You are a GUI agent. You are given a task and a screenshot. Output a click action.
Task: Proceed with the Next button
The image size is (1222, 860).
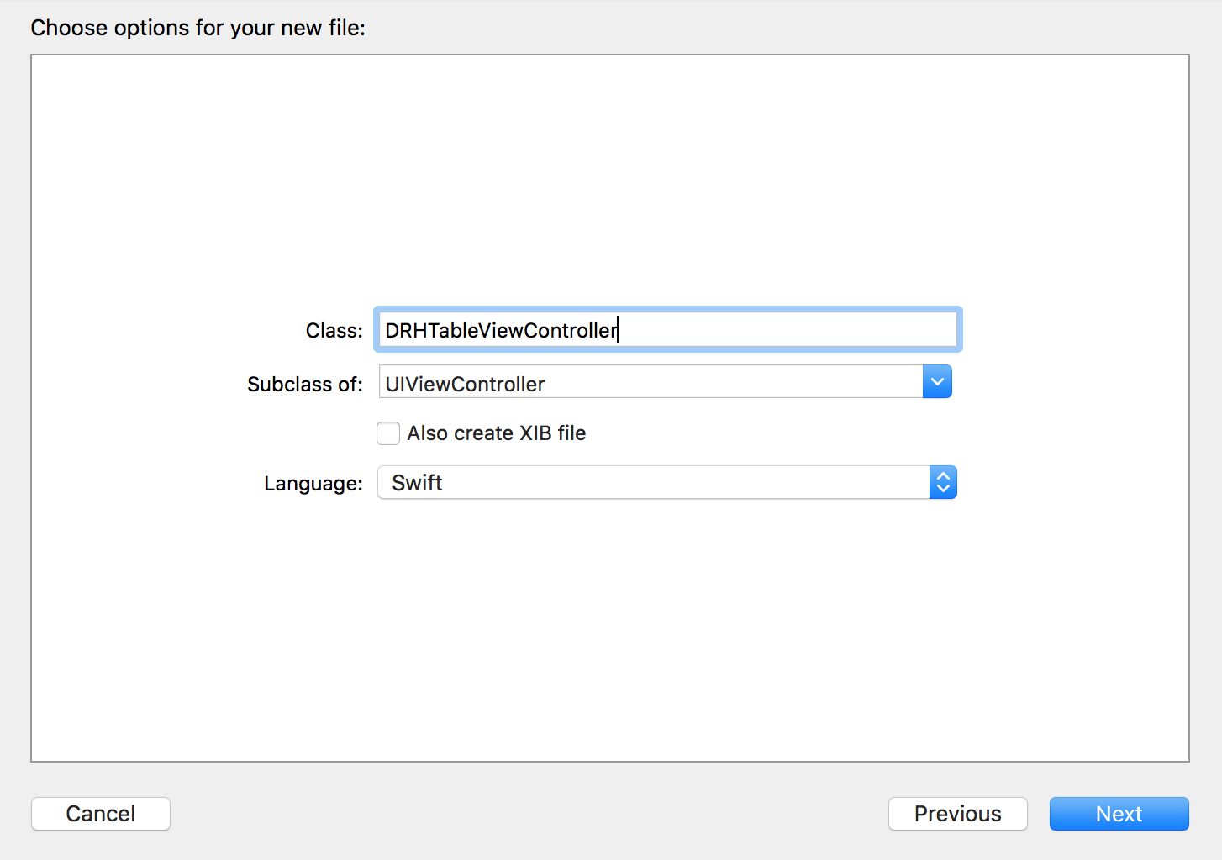1119,814
